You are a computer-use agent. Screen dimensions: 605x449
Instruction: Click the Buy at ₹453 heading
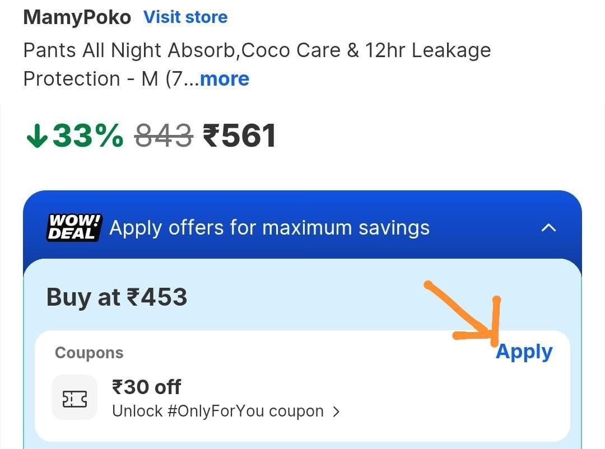[x=117, y=297]
